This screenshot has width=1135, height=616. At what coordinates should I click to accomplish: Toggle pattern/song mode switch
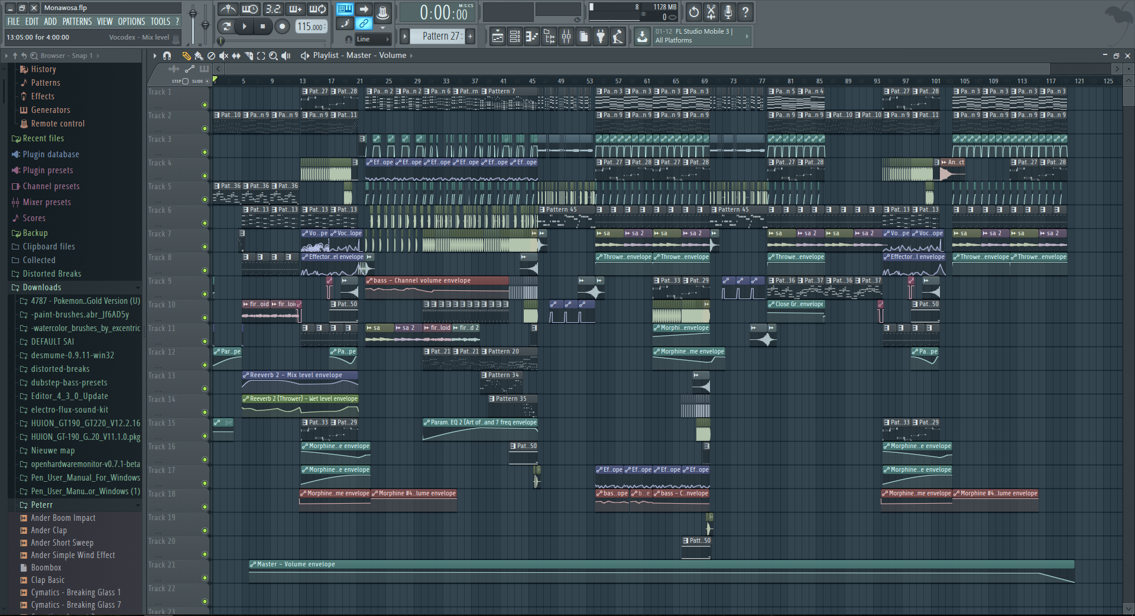226,26
